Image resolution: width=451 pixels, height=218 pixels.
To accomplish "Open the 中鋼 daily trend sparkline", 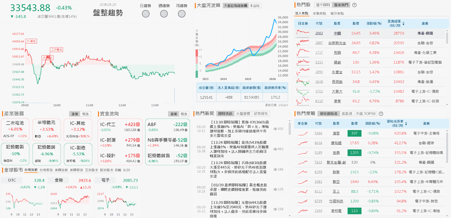I will [x=303, y=33].
